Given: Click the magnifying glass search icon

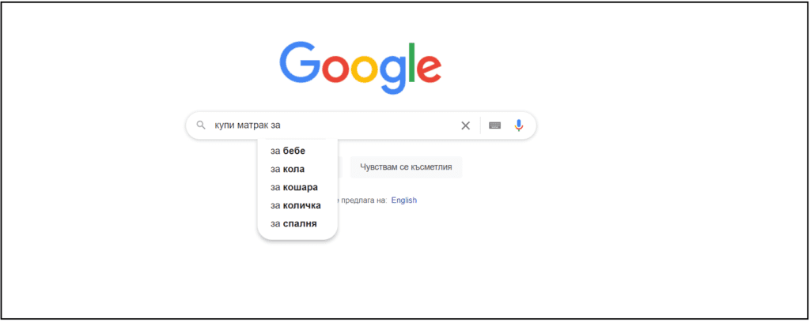Looking at the screenshot, I should click(201, 125).
